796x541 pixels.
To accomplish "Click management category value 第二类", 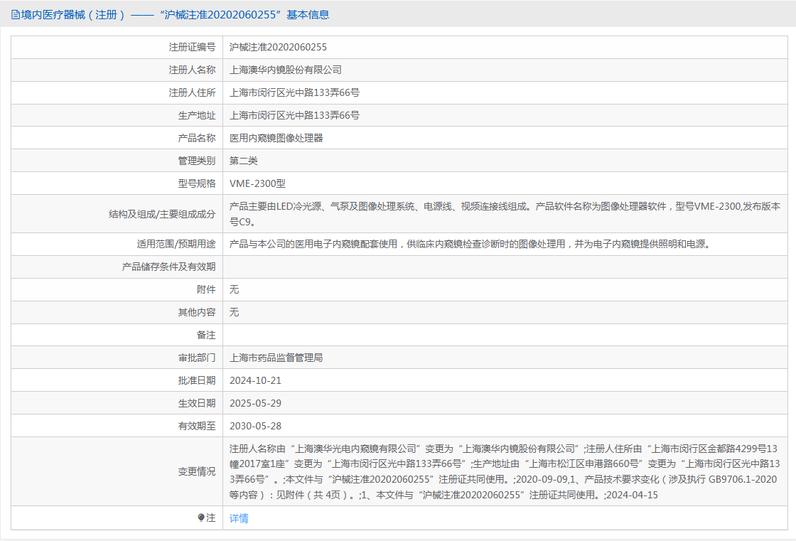I will pos(243,161).
